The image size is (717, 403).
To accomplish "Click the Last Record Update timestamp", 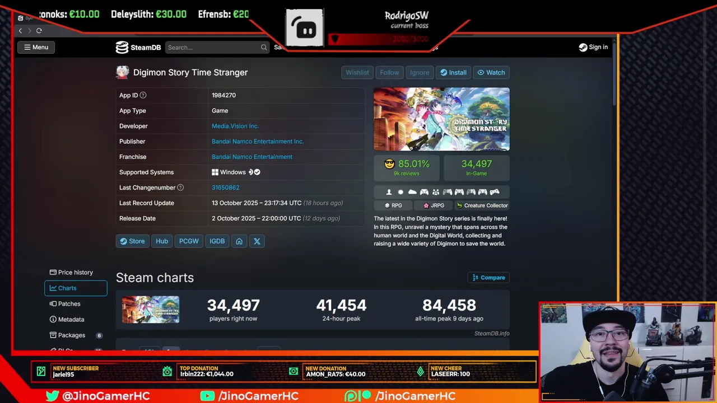I will [x=257, y=203].
